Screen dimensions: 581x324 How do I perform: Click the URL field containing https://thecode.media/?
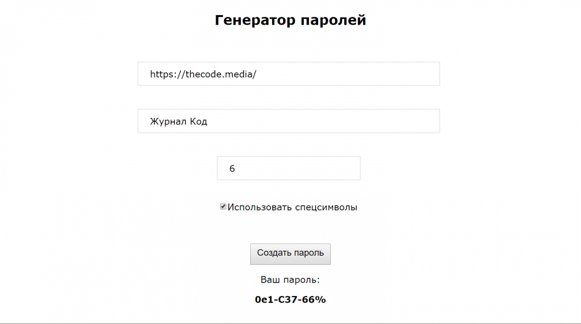(x=288, y=74)
